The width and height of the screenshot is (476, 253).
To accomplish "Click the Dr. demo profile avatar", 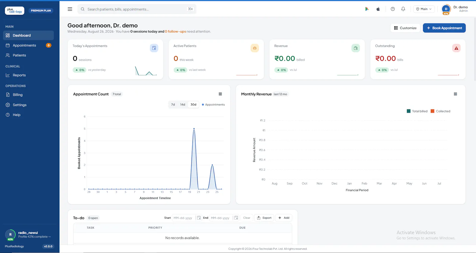I will 446,9.
